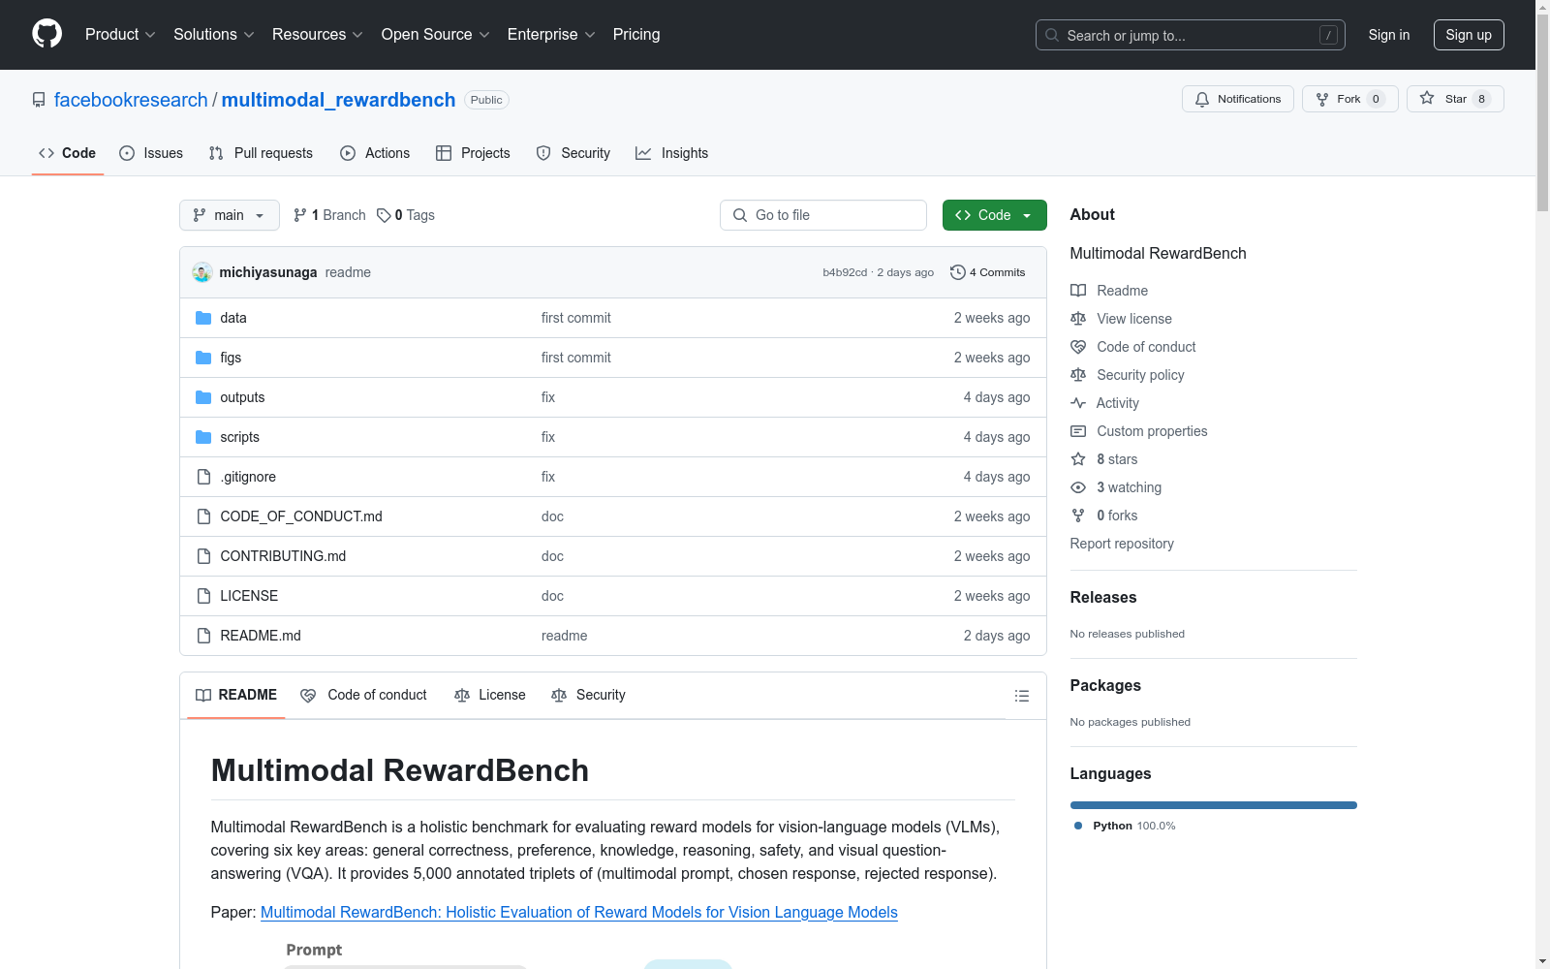Click the star icon beside 8 stars
This screenshot has width=1550, height=969.
(x=1078, y=459)
